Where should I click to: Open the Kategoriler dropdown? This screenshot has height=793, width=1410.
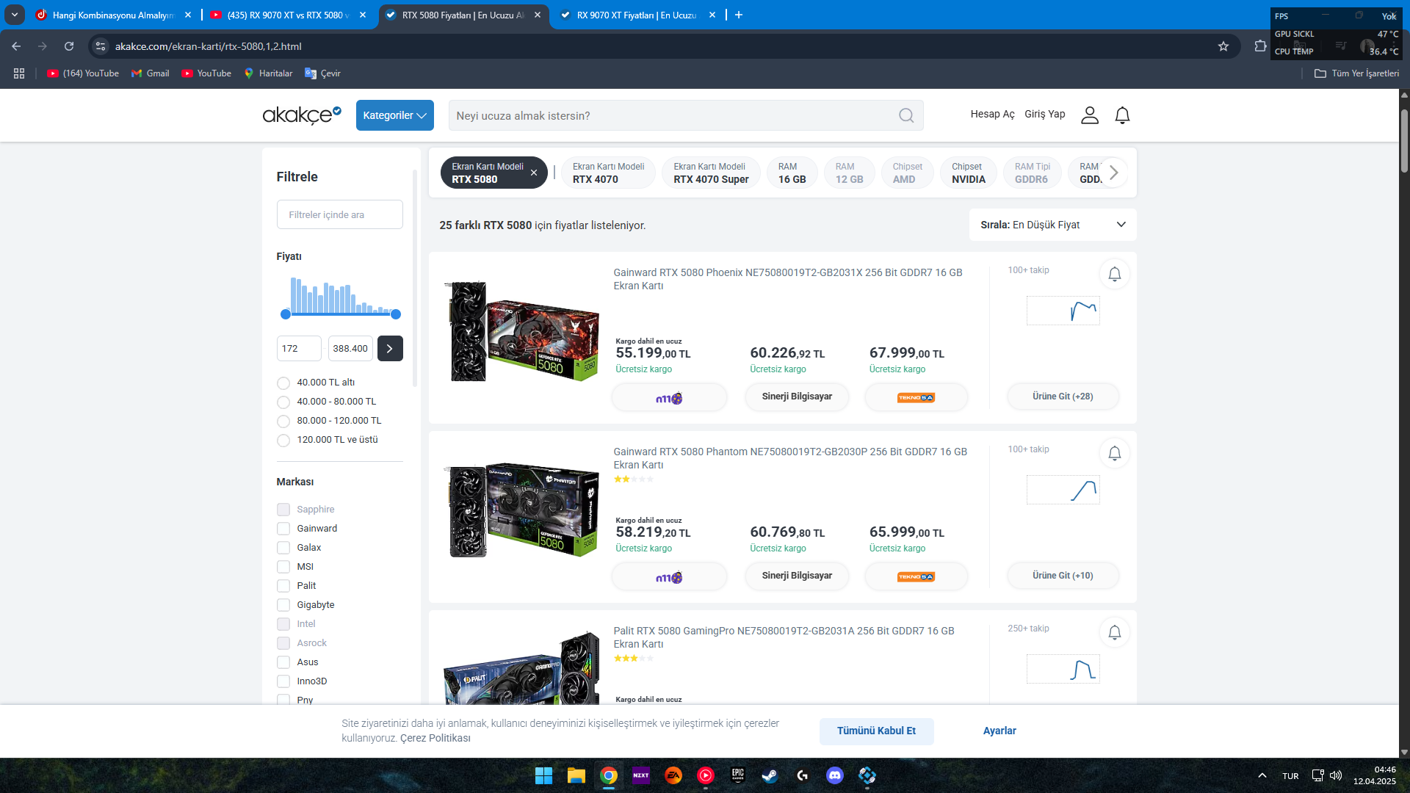394,115
